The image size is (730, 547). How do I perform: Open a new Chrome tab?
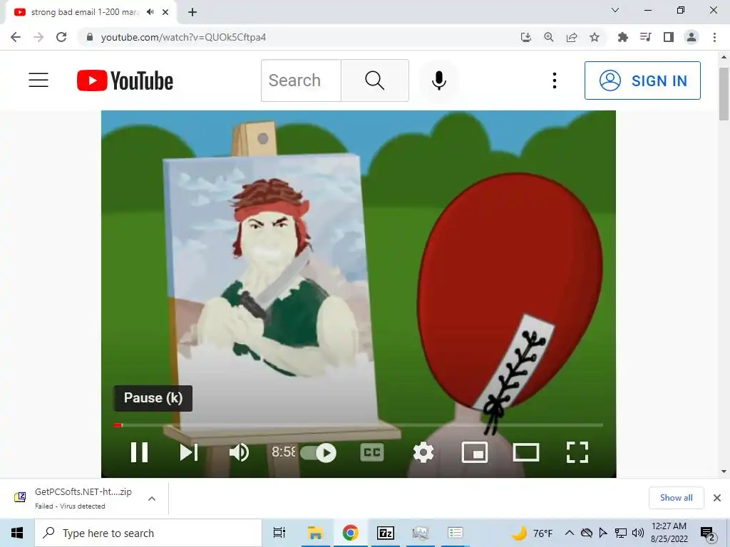(x=192, y=12)
